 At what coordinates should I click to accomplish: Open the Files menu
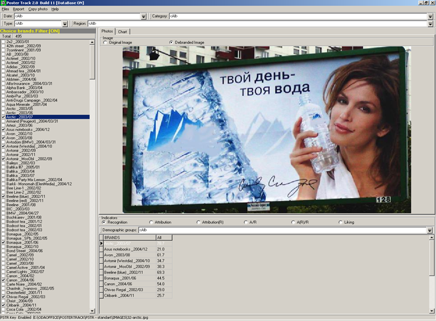pos(5,9)
